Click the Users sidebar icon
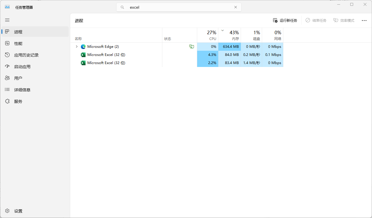372x218 pixels. pos(8,78)
